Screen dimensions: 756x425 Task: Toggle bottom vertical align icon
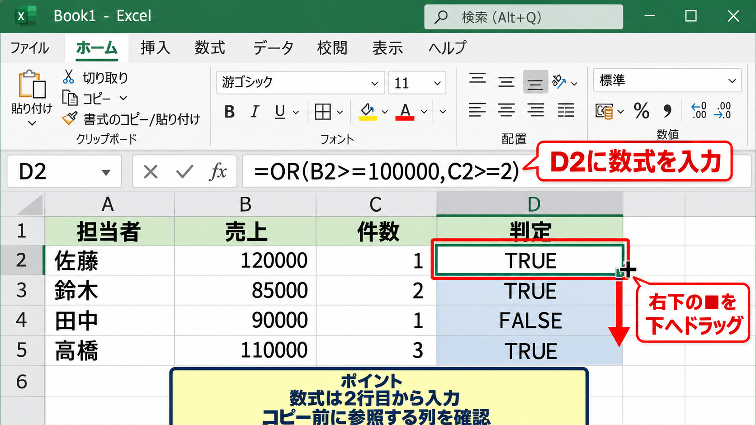[535, 82]
